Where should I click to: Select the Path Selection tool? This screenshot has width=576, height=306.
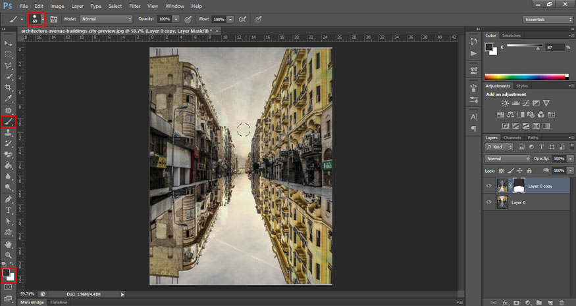tap(8, 221)
